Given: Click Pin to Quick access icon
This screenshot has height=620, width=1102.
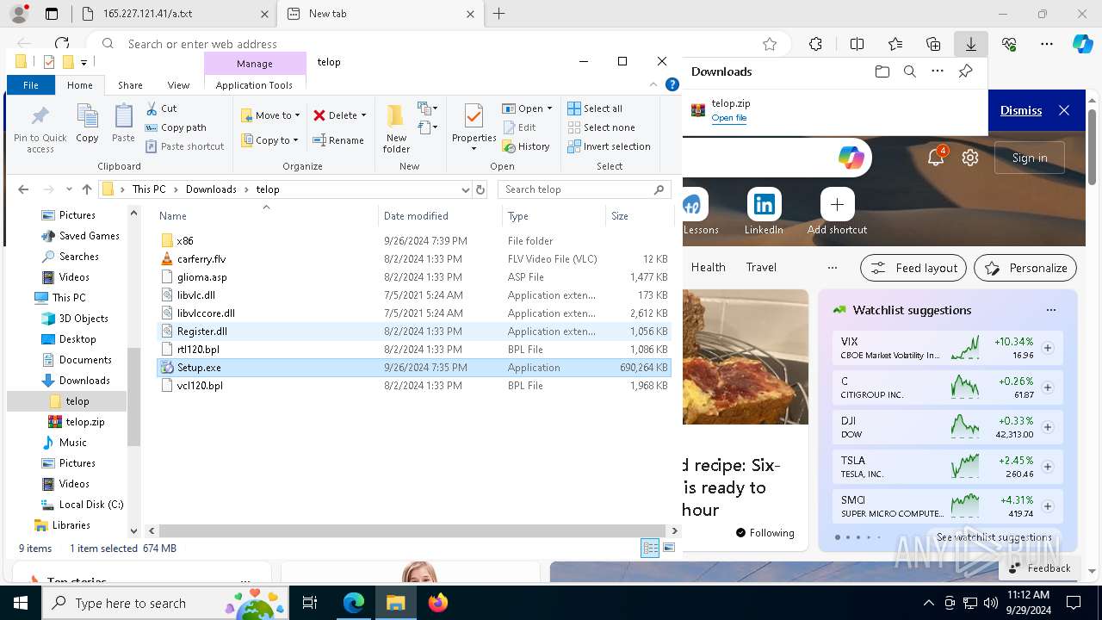Looking at the screenshot, I should click(x=40, y=129).
